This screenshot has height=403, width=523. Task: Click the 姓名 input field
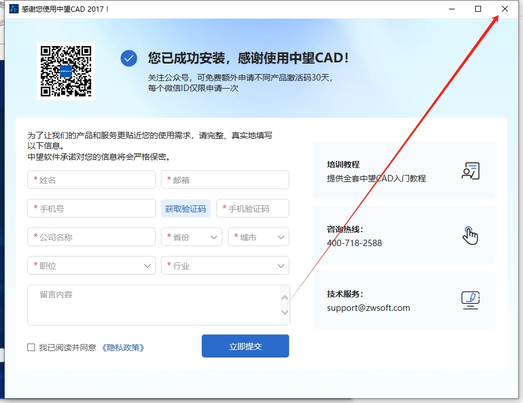92,180
